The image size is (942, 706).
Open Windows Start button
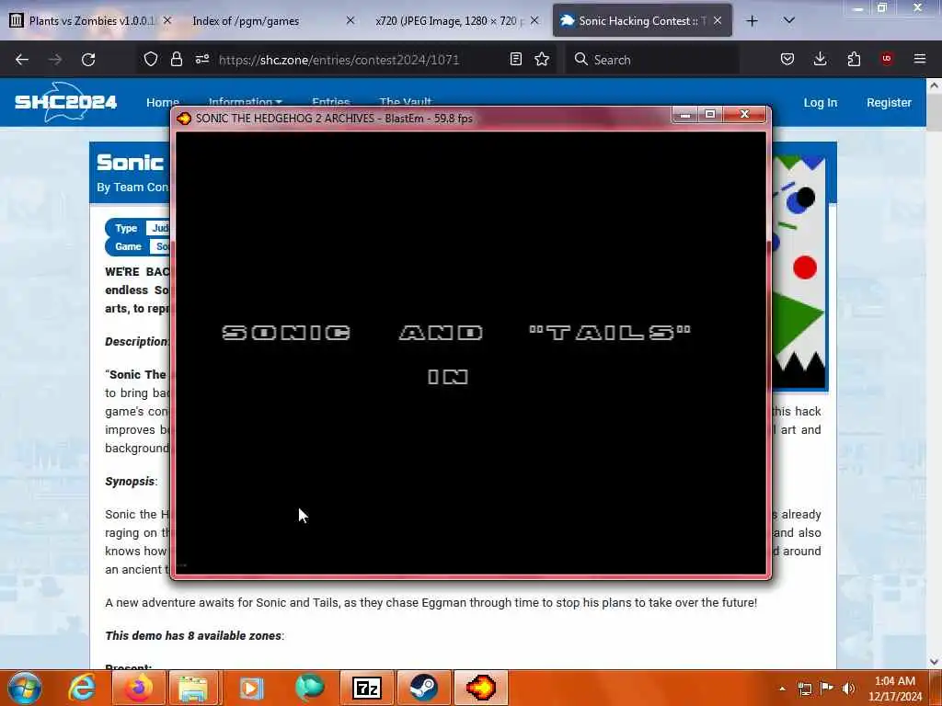tap(24, 688)
